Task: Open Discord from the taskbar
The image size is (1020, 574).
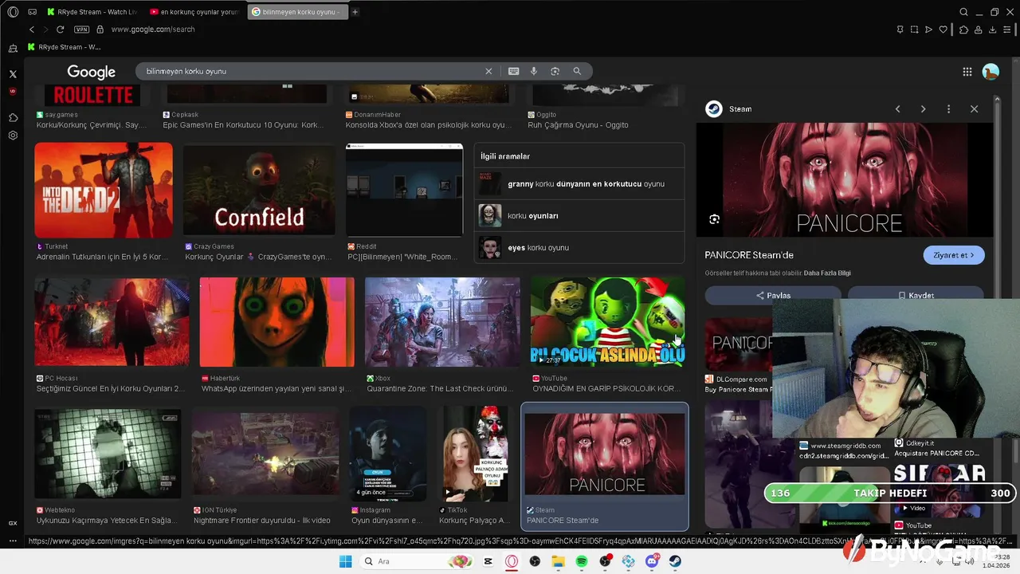Action: 652,561
